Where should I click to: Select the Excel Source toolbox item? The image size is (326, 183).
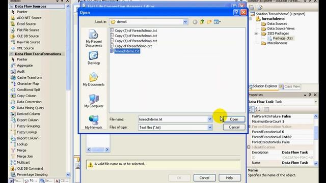(26, 24)
